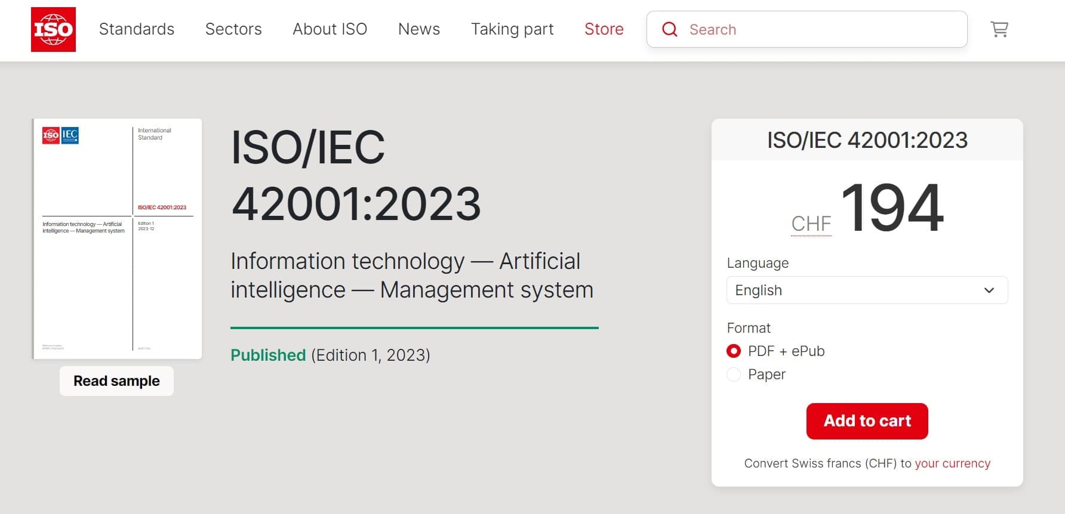Expand the Language dropdown showing English
1065x514 pixels.
tap(867, 290)
